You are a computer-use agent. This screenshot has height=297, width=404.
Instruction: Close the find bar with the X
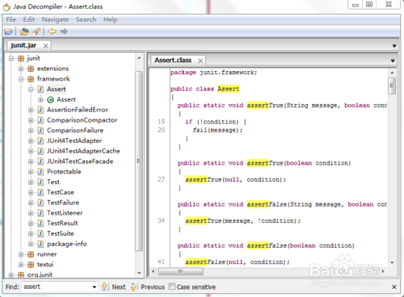[x=394, y=287]
